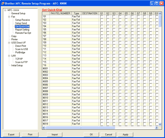Open the Type dropdown cell for *05
165x138 pixels.
click(x=76, y=30)
